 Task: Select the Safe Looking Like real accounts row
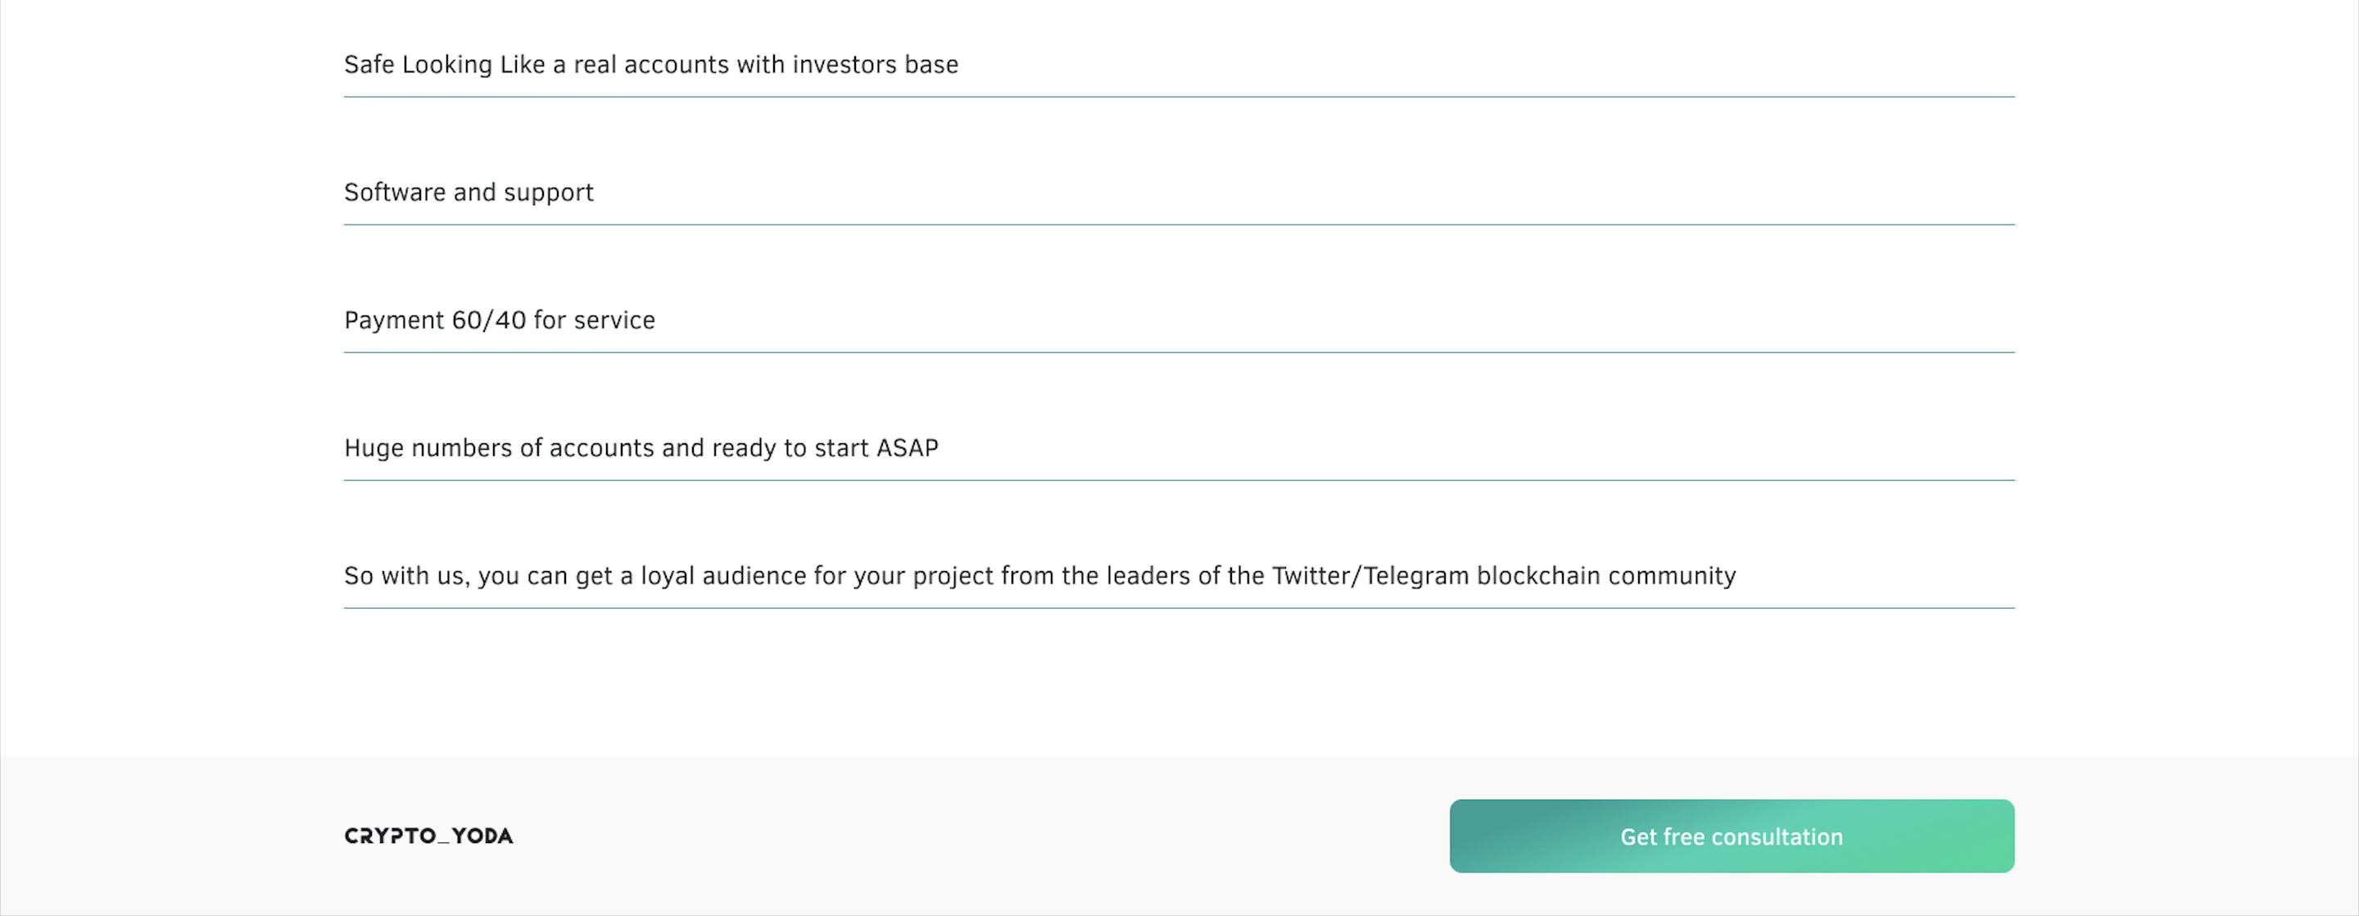click(x=1179, y=65)
